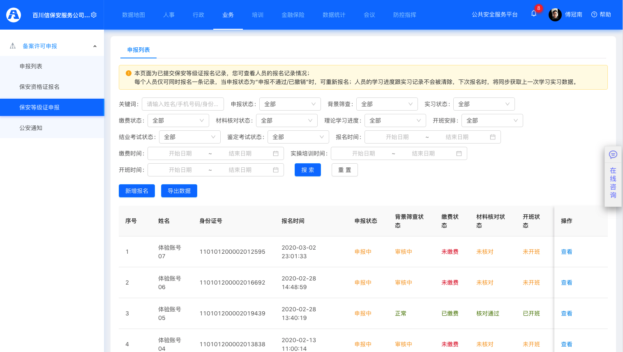Go to 会议 in top navigation

pyautogui.click(x=369, y=15)
